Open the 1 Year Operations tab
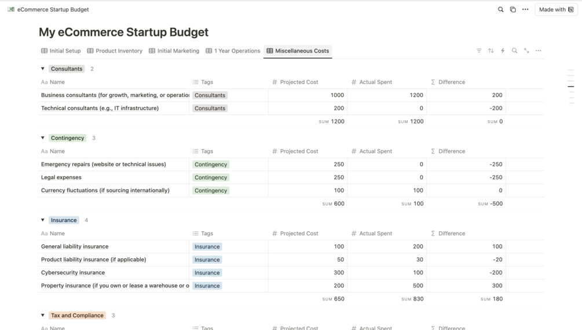The height and width of the screenshot is (330, 582). click(x=233, y=51)
